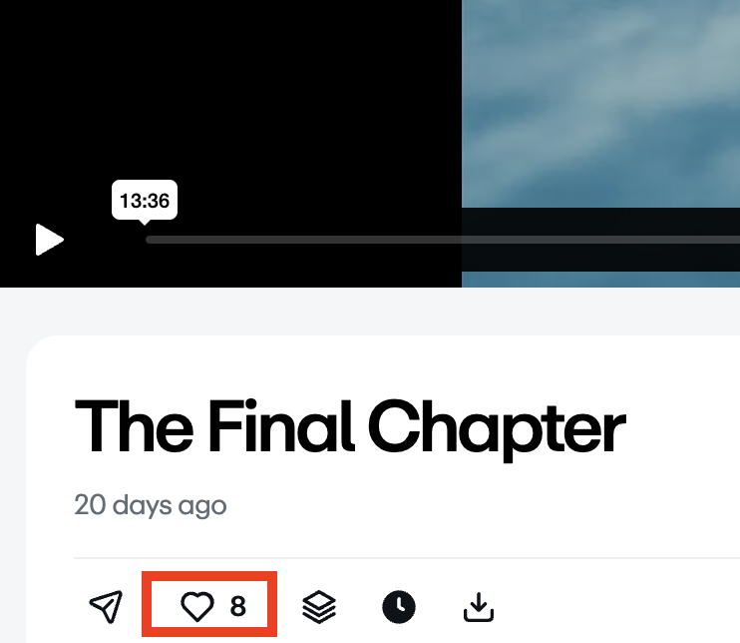The height and width of the screenshot is (643, 740).
Task: Click the progress bar below the sky frame
Action: click(600, 240)
